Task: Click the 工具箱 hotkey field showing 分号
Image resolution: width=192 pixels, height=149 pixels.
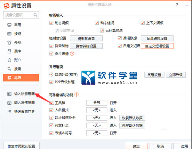Action: tap(97, 103)
